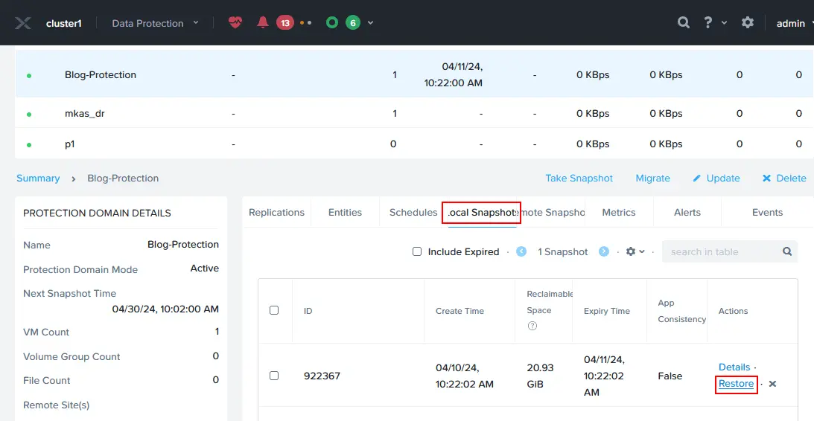Go to next snapshot page arrow
Viewport: 814px width, 421px height.
click(x=604, y=251)
